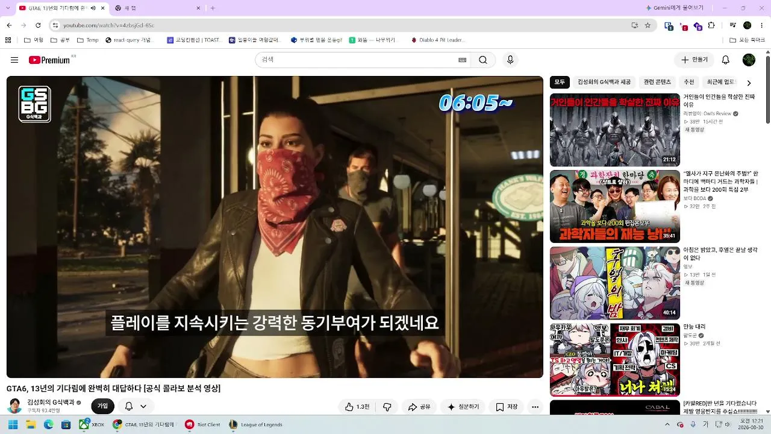771x434 pixels.
Task: Open the on-screen keyboard in search box
Action: pos(462,60)
